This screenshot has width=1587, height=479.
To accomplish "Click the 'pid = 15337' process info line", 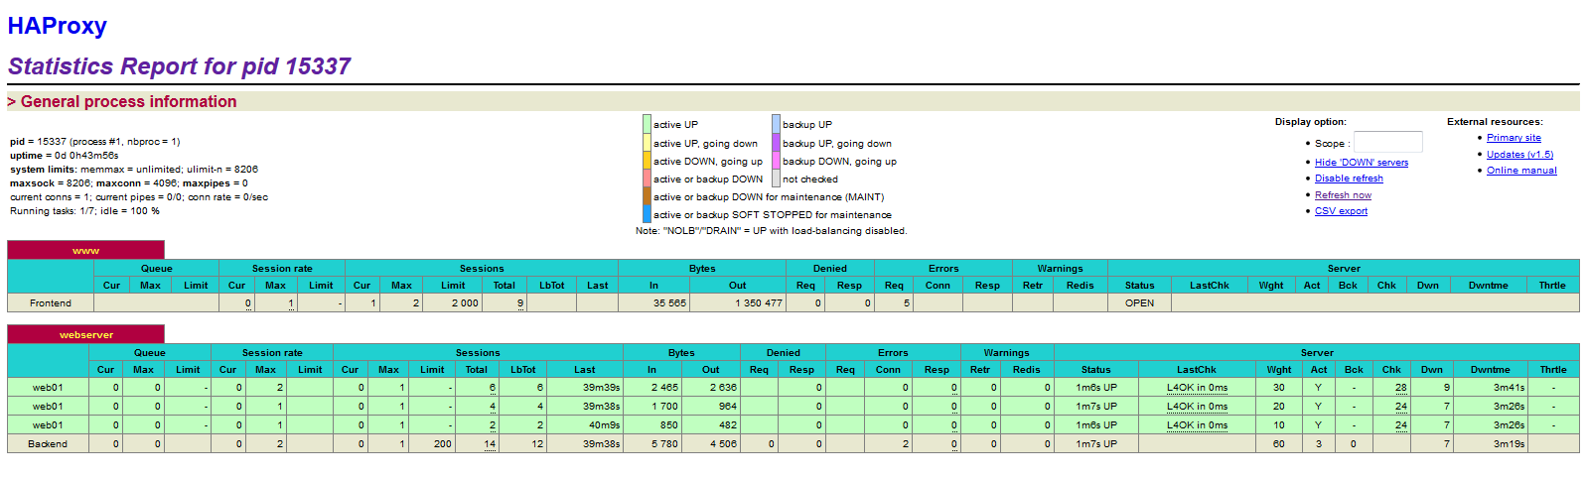I will (95, 142).
